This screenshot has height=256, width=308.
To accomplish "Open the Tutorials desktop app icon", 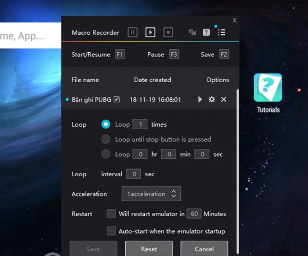I will [x=268, y=88].
